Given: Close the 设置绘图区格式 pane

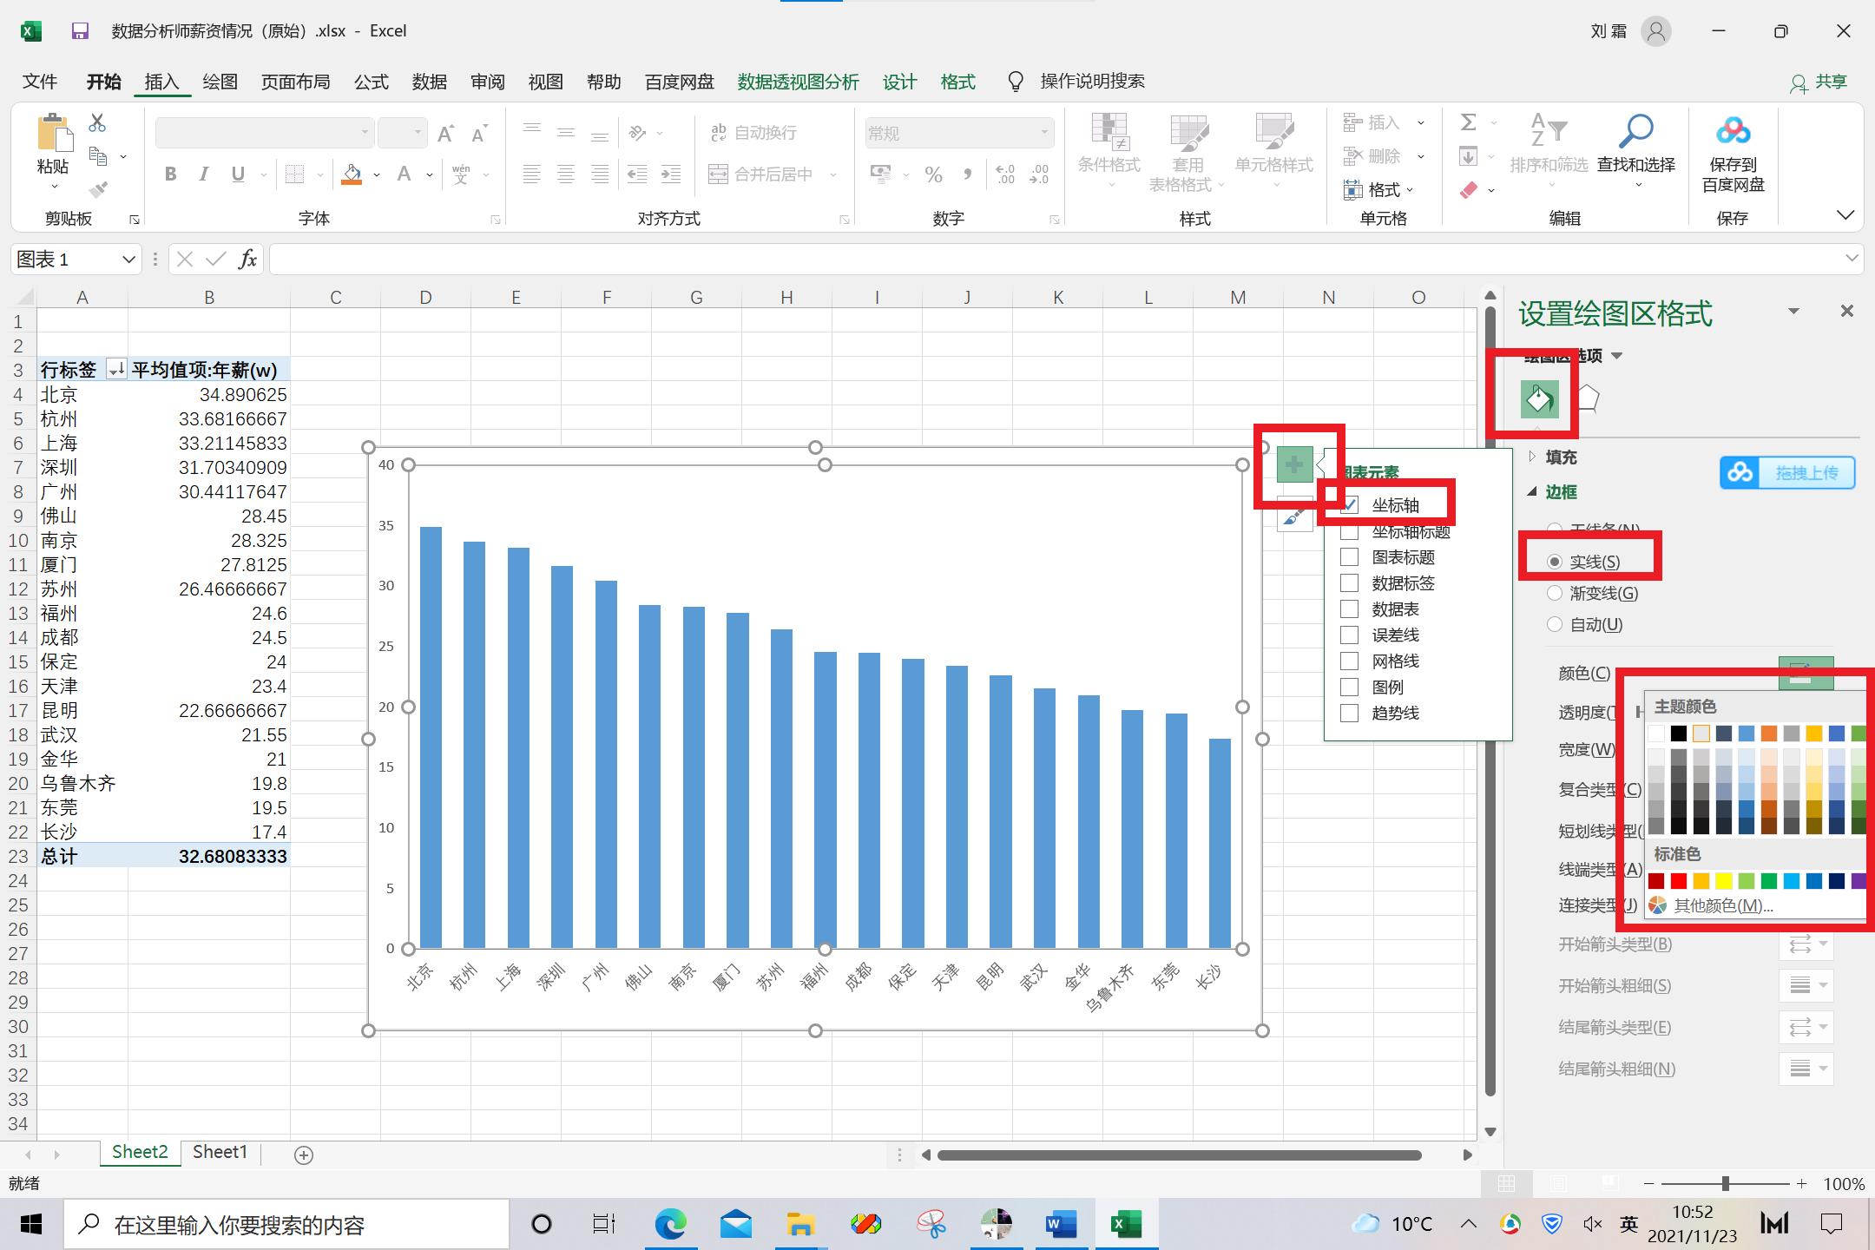Looking at the screenshot, I should pos(1847,311).
